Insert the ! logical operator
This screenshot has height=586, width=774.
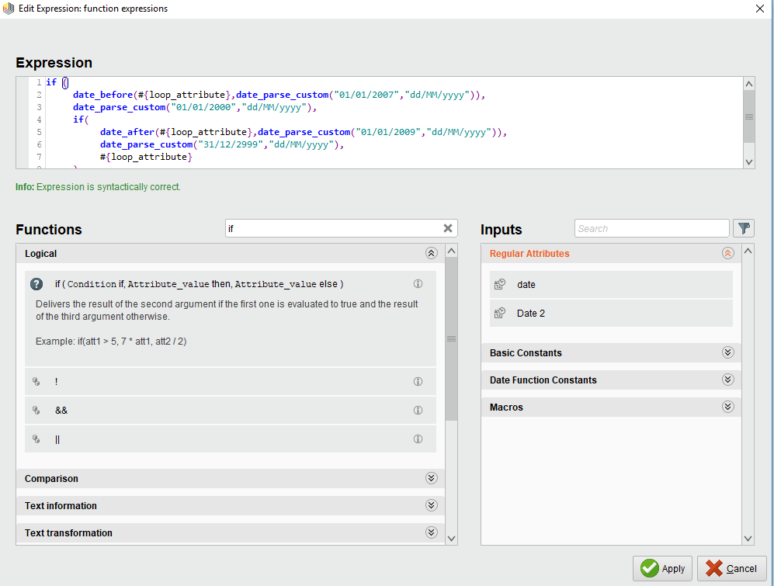click(x=231, y=382)
